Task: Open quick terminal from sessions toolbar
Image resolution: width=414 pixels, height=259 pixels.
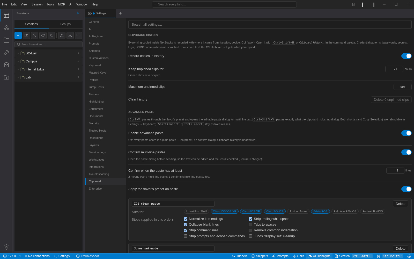Action: click(35, 35)
